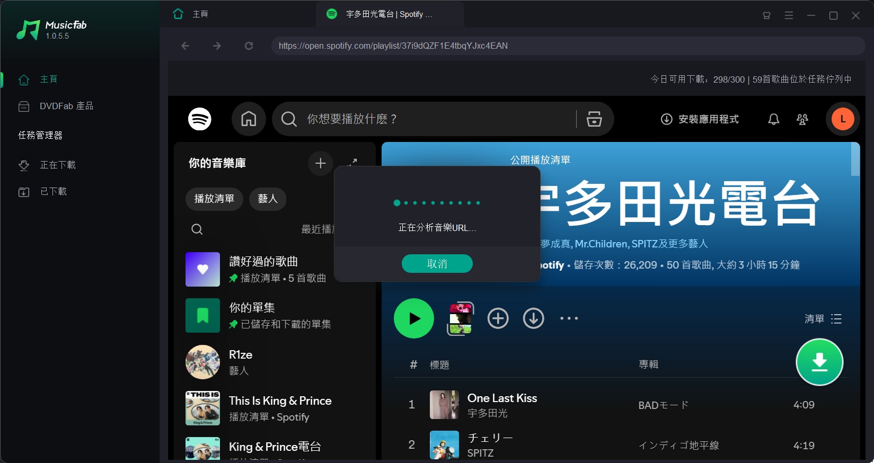
Task: Open the 清單 view dropdown
Action: point(823,319)
